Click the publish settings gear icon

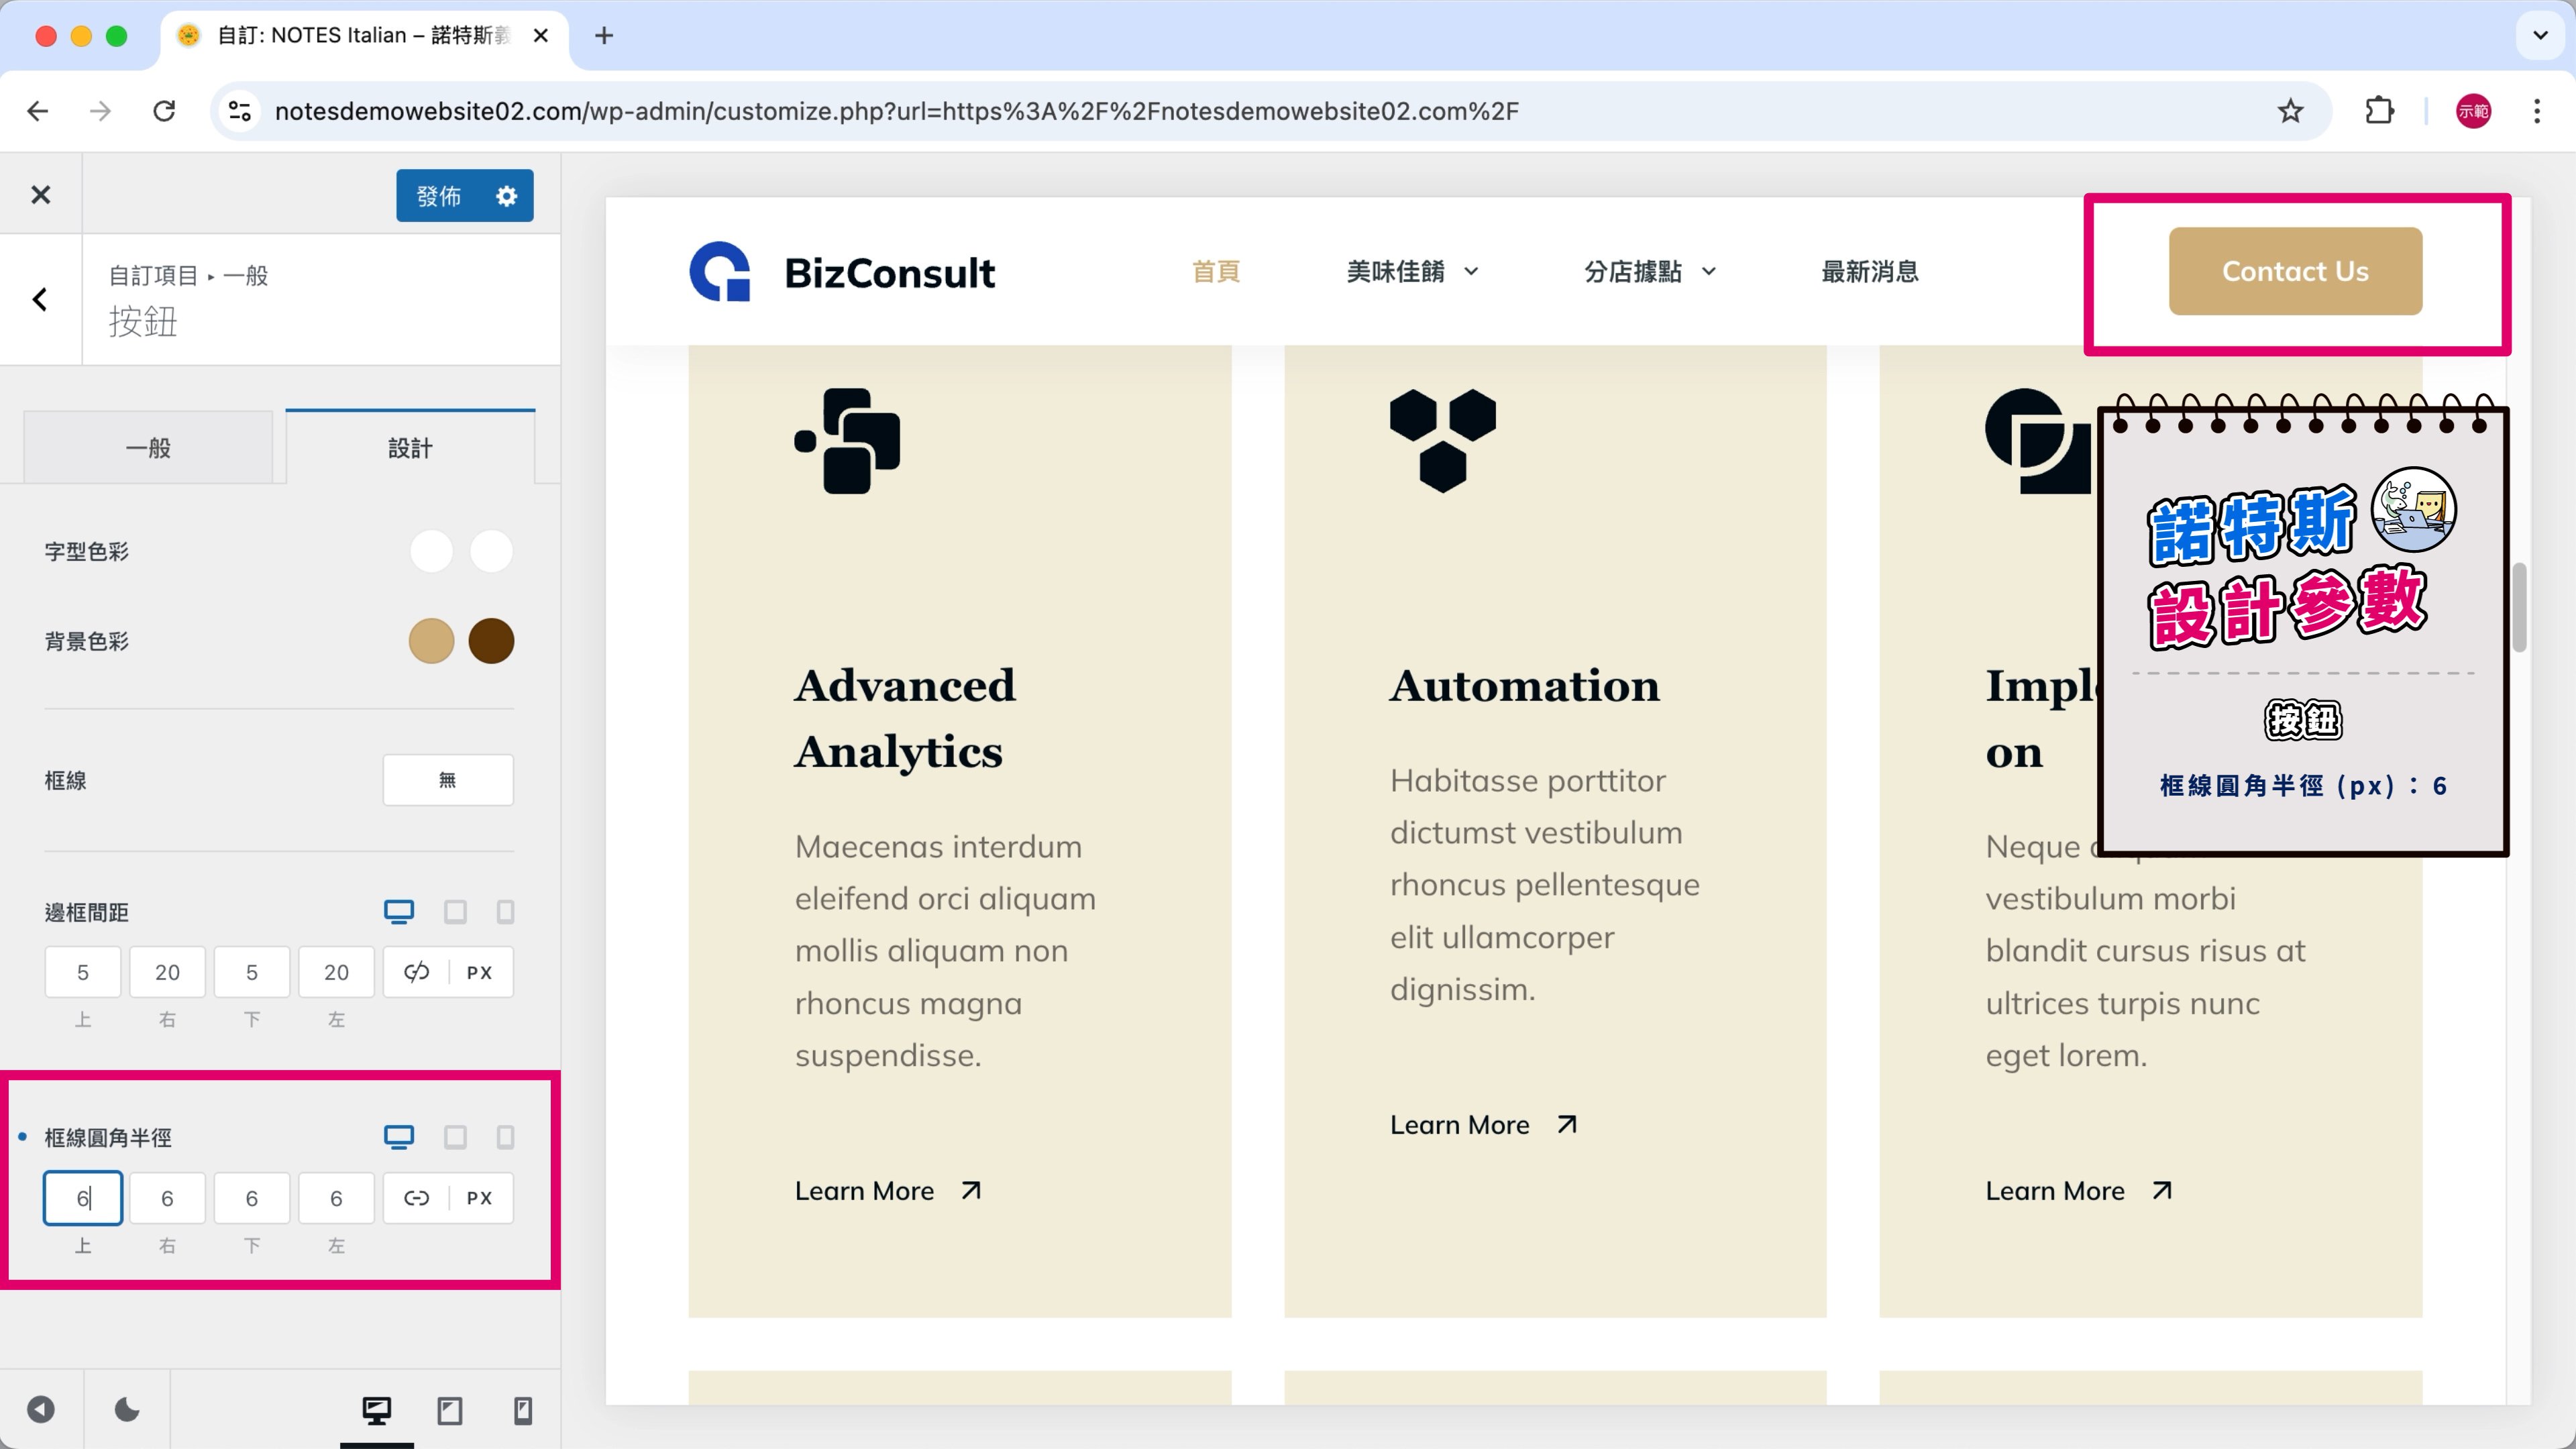pos(507,196)
